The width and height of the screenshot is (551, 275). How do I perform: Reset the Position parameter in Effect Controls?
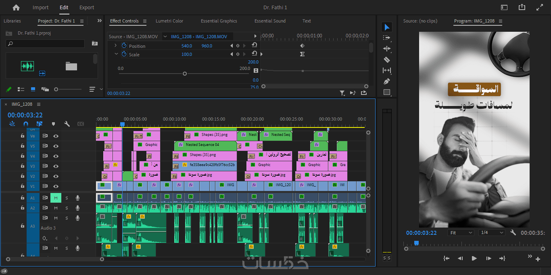click(x=255, y=45)
